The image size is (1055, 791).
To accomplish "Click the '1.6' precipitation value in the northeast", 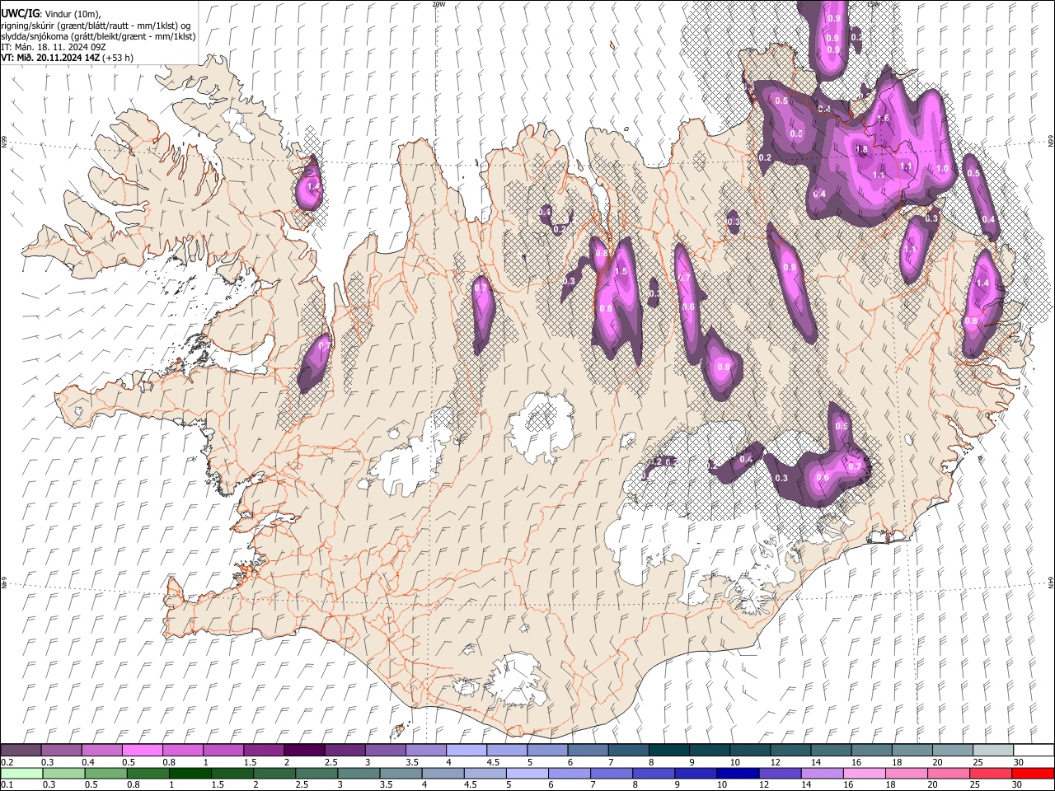I will (884, 119).
